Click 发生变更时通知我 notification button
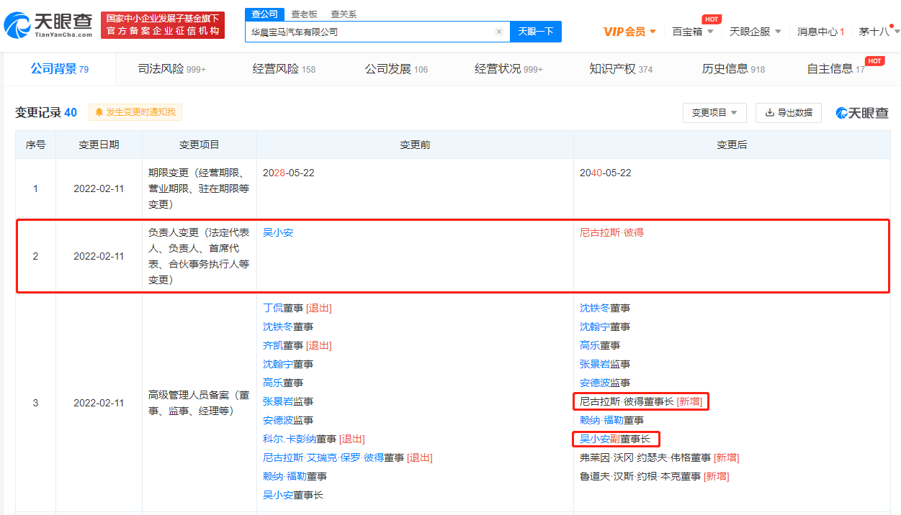The image size is (901, 515). point(135,112)
